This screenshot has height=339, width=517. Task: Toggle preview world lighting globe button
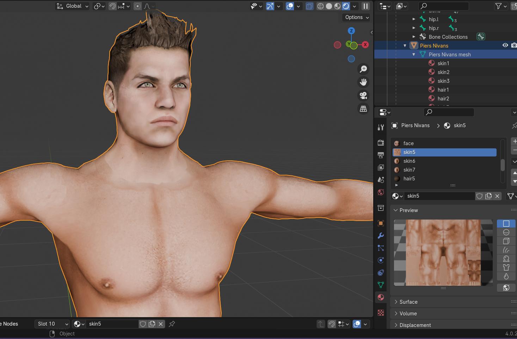point(506,288)
